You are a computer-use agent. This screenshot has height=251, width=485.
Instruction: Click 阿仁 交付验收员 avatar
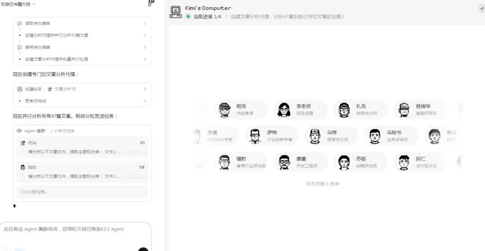point(404,162)
